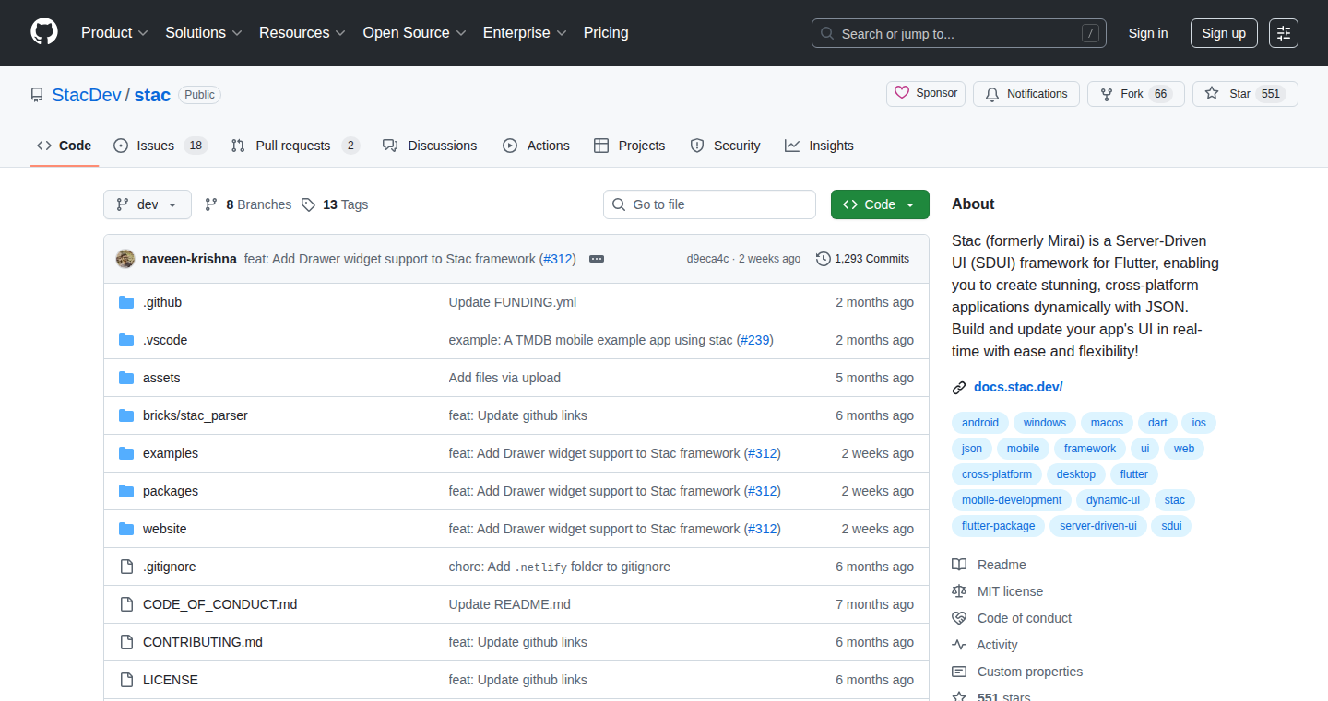Switch to the Discussions tab

430,146
